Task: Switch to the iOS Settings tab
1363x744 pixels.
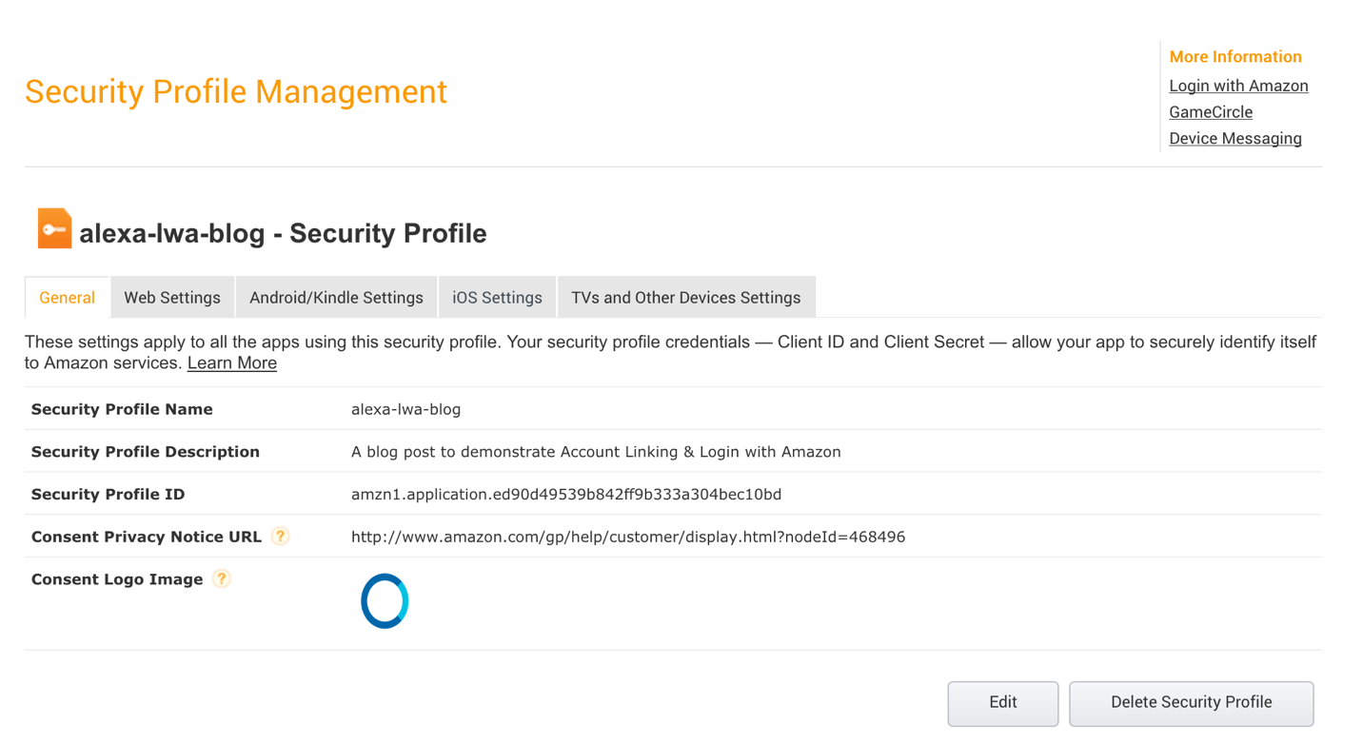Action: 497,297
